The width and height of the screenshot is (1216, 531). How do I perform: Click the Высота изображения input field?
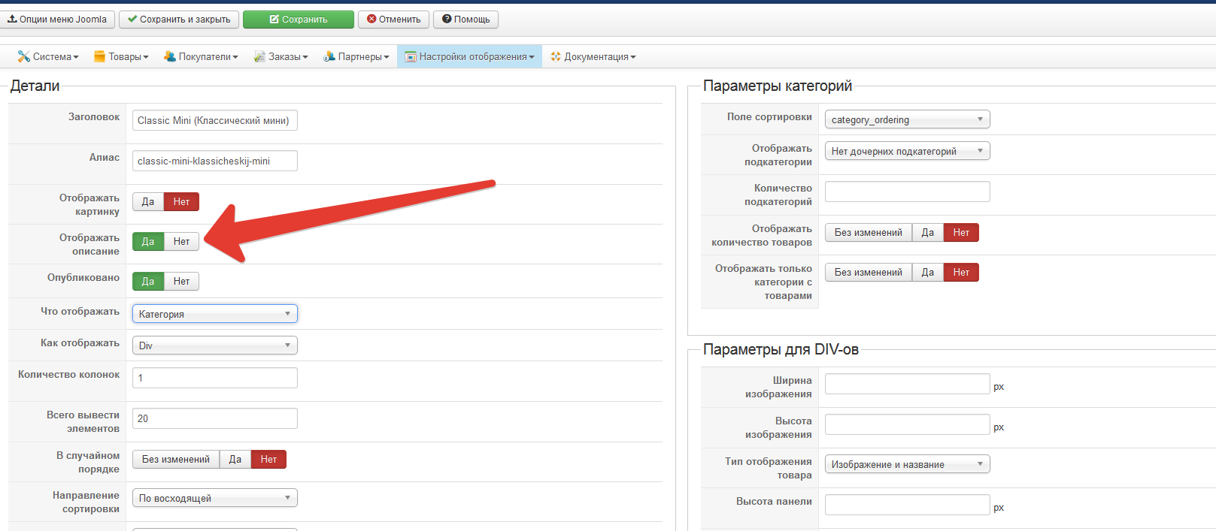tap(908, 424)
